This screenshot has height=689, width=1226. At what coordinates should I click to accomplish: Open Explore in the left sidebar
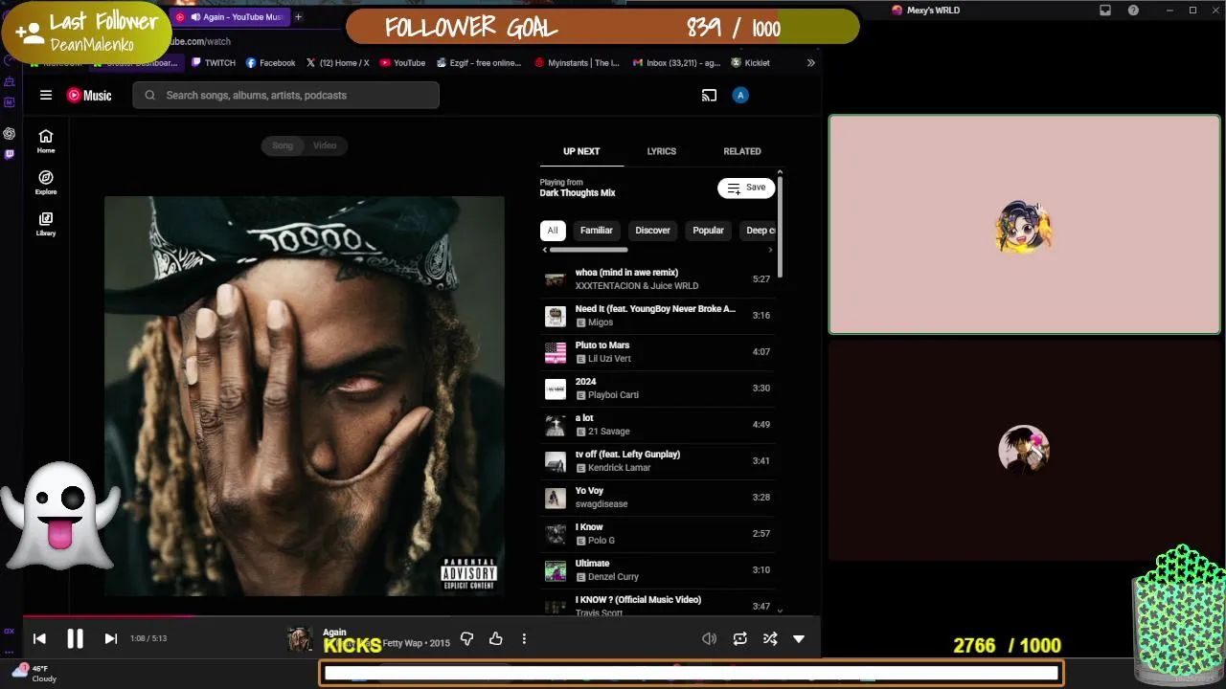point(46,182)
